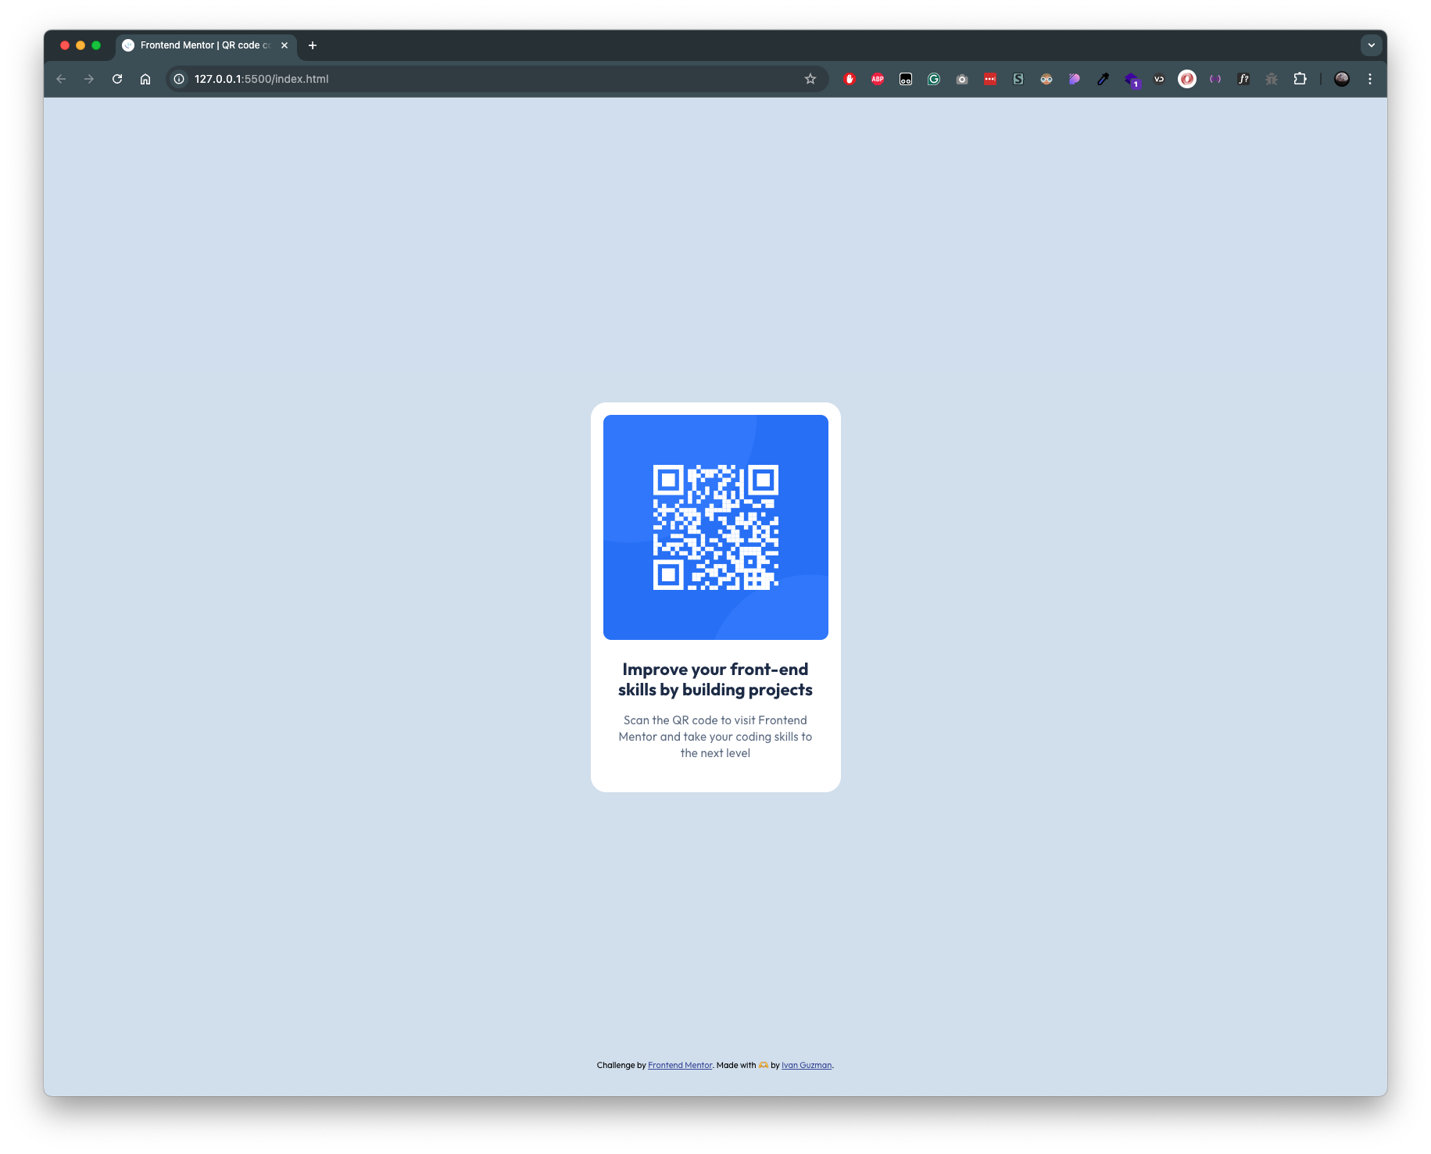Screen dimensions: 1431x1154
Task: Click the 'Challenge by' footer text
Action: click(x=621, y=1066)
